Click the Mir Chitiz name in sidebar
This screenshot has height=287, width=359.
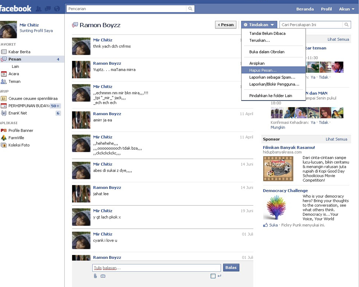point(29,25)
